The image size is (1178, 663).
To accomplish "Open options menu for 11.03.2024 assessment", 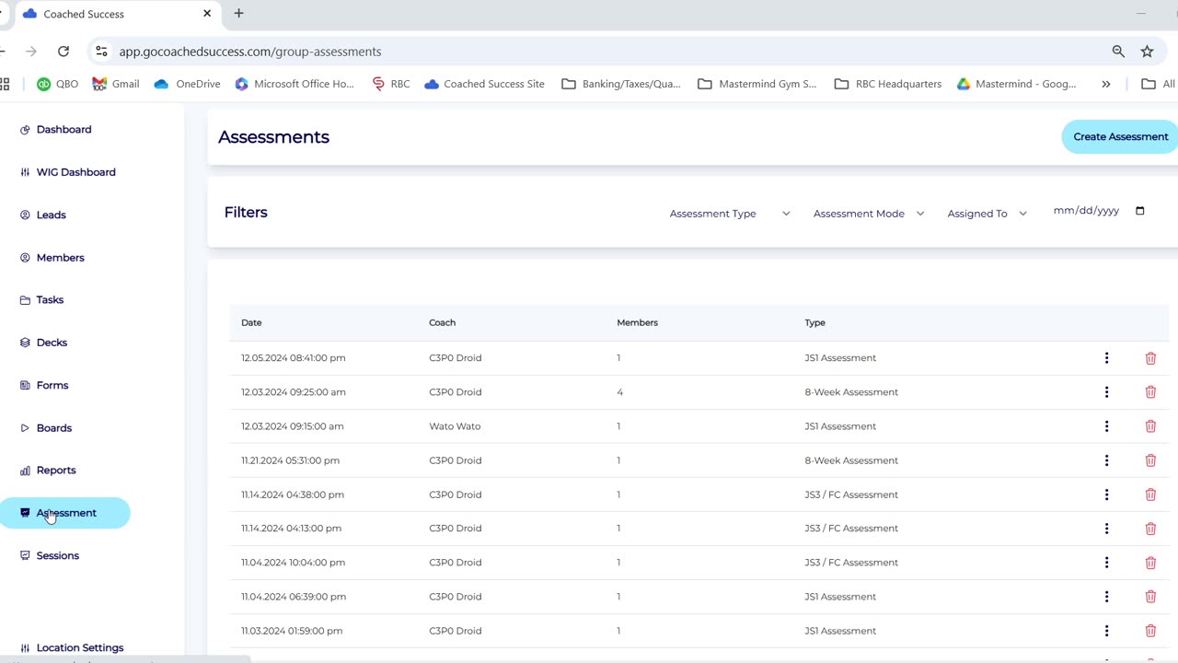I will click(1106, 631).
